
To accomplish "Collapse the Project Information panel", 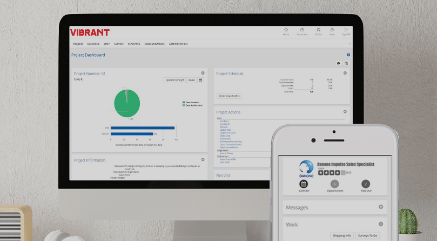I will (203, 159).
